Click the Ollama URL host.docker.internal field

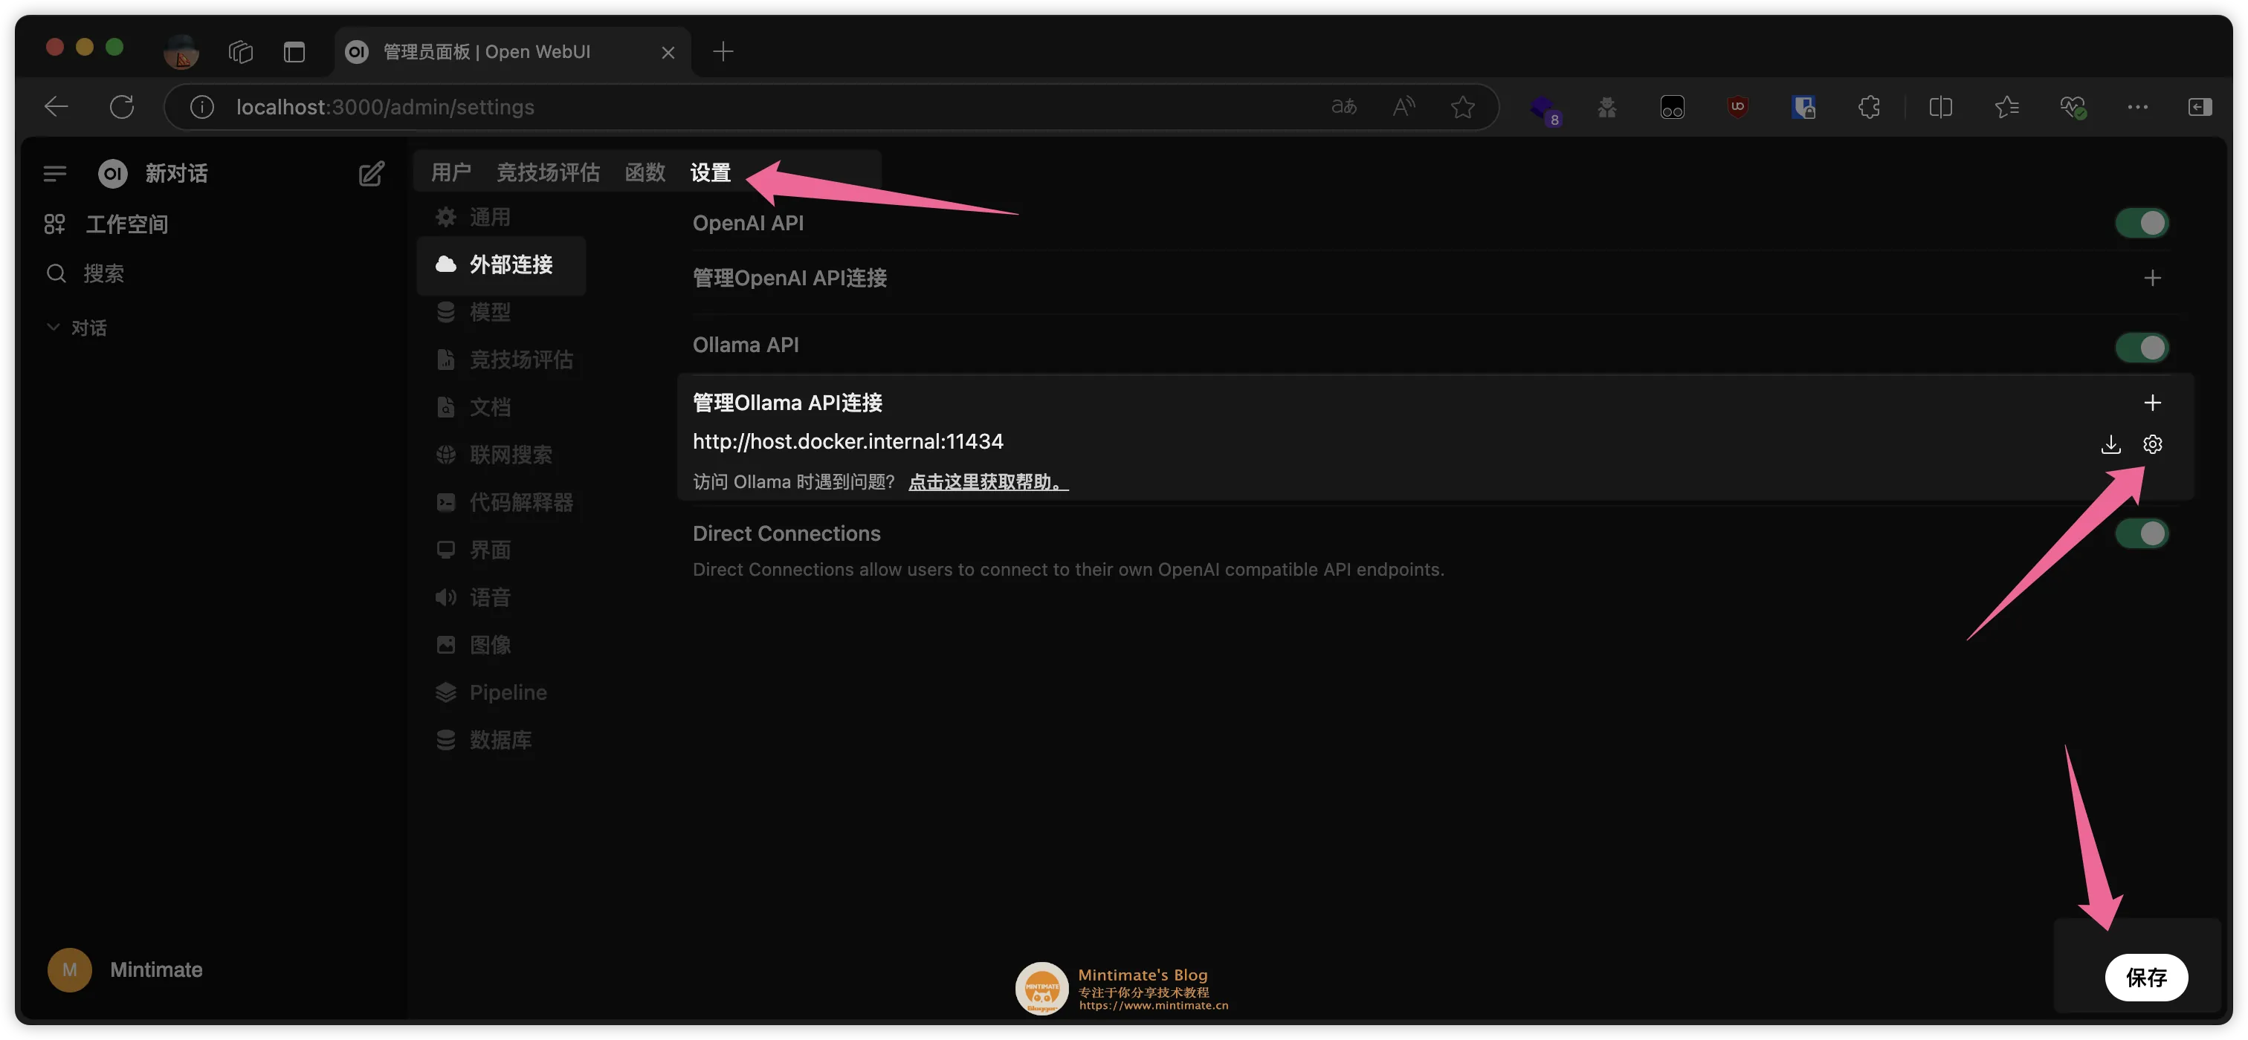tap(847, 442)
